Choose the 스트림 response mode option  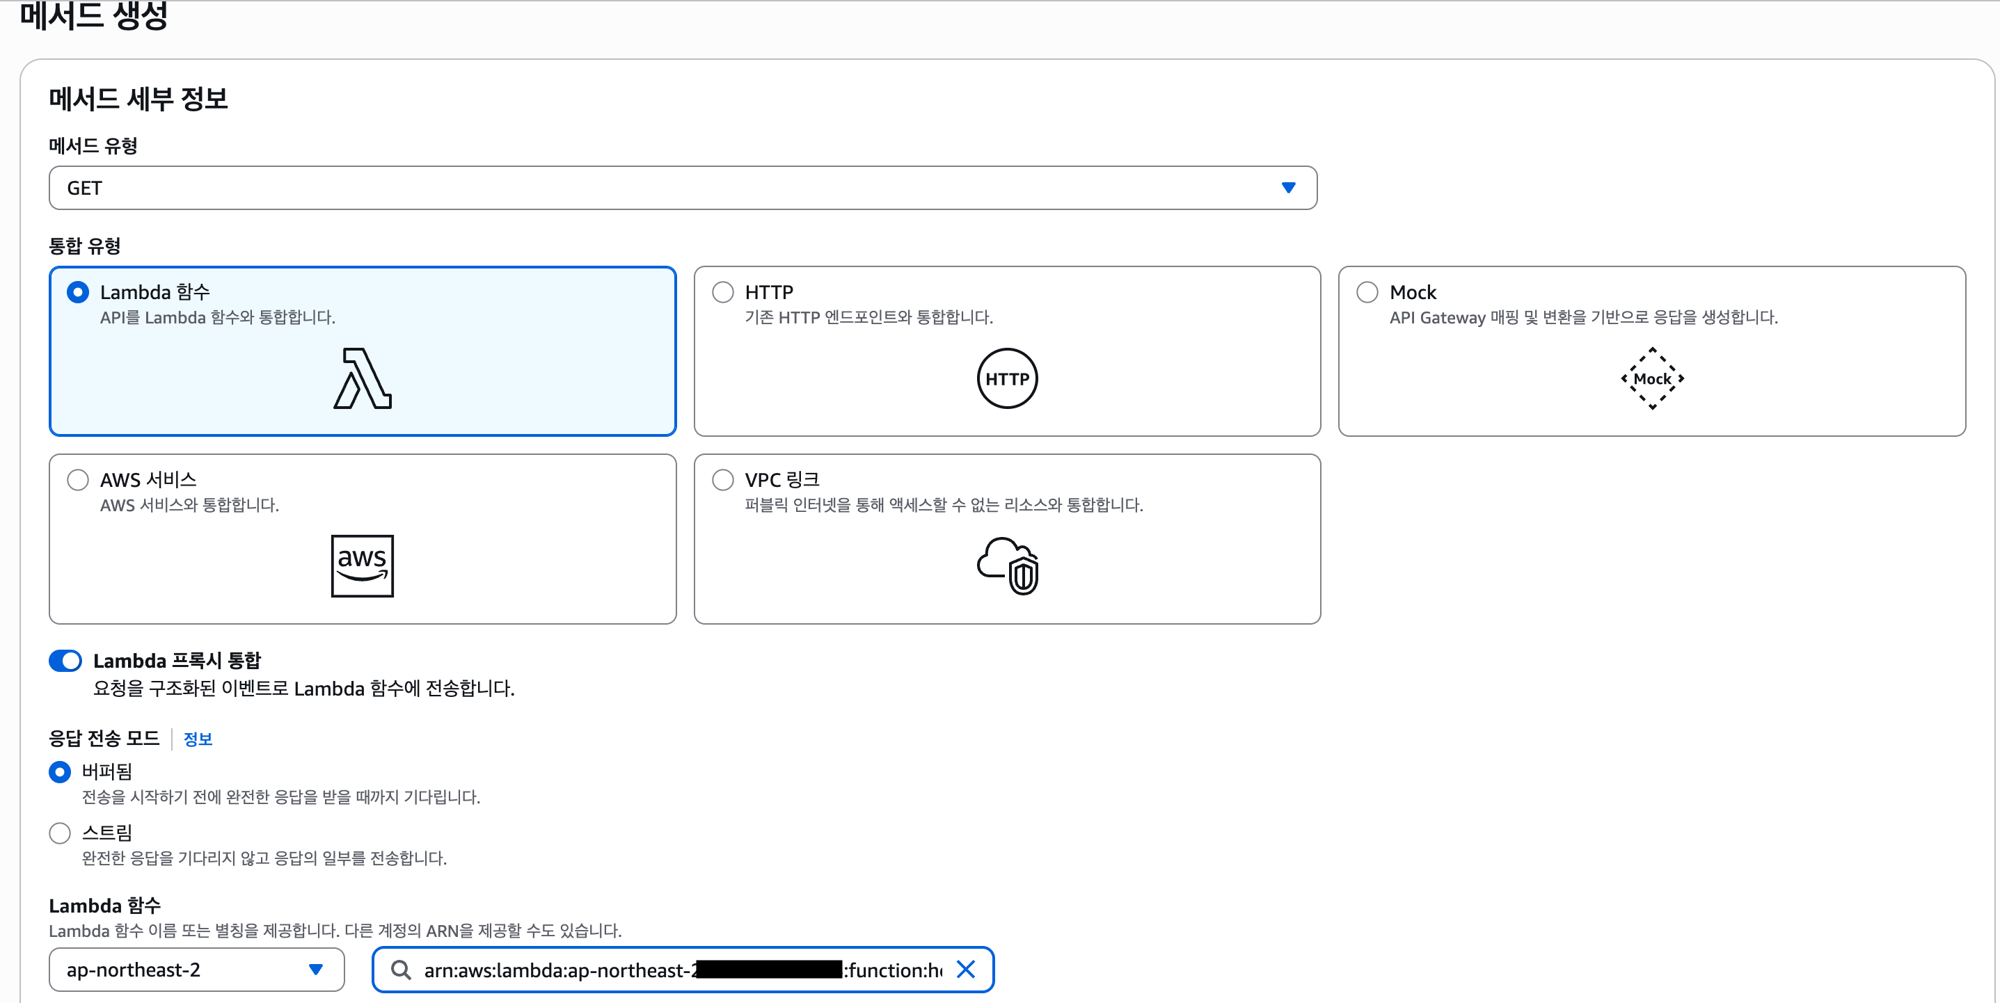tap(60, 832)
